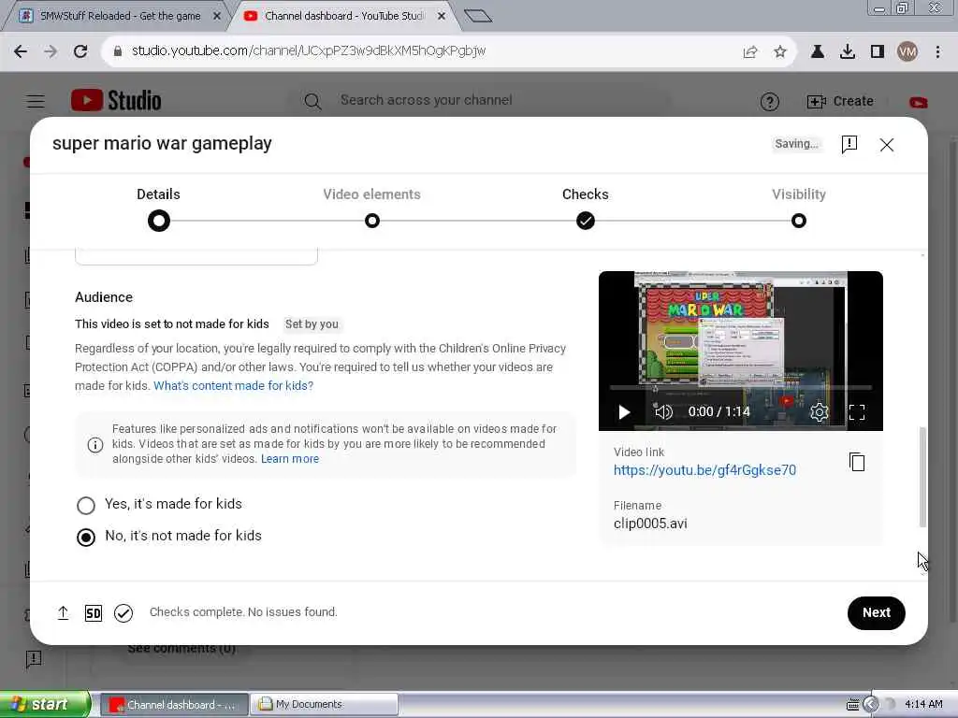This screenshot has width=958, height=718.
Task: Enter fullscreen on video preview
Action: (x=857, y=412)
